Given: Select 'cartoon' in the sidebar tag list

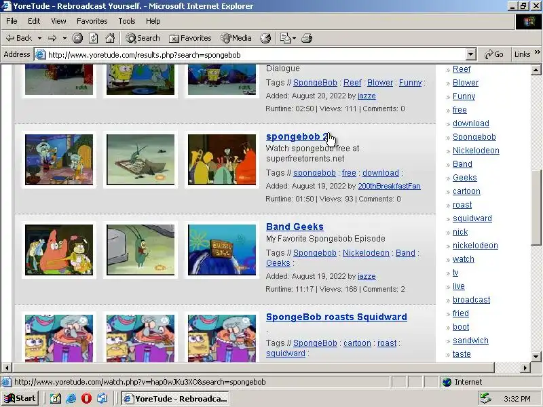Looking at the screenshot, I should (x=466, y=191).
